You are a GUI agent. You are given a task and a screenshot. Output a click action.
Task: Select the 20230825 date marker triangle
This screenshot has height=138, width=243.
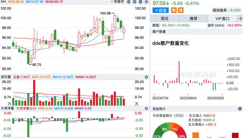pyautogui.click(x=222, y=94)
